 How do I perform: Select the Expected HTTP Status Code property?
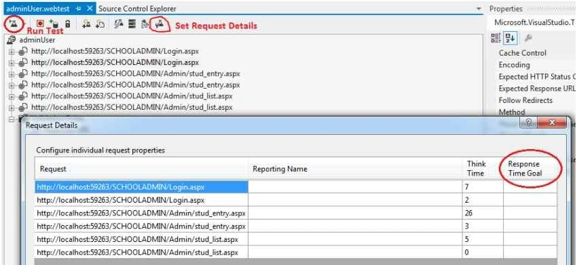(x=537, y=77)
